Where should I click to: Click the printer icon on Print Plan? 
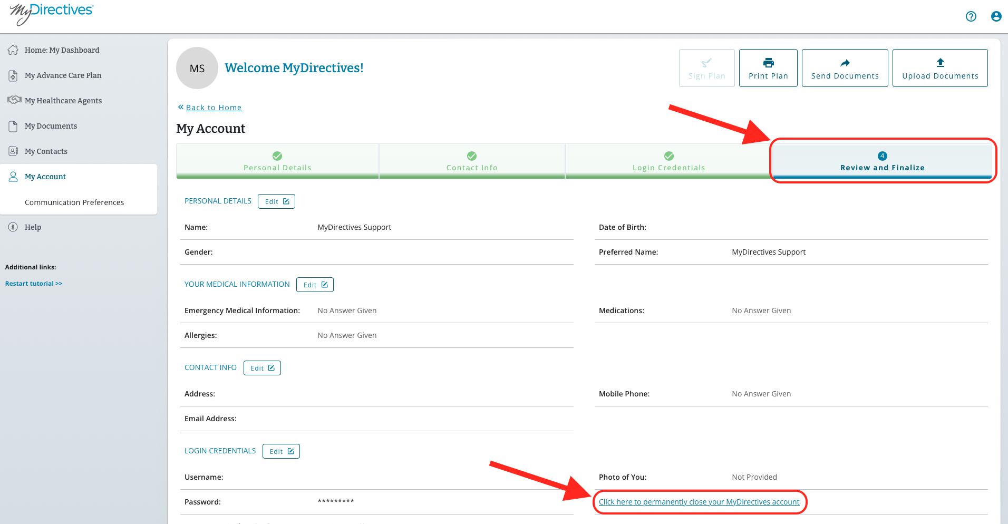769,63
